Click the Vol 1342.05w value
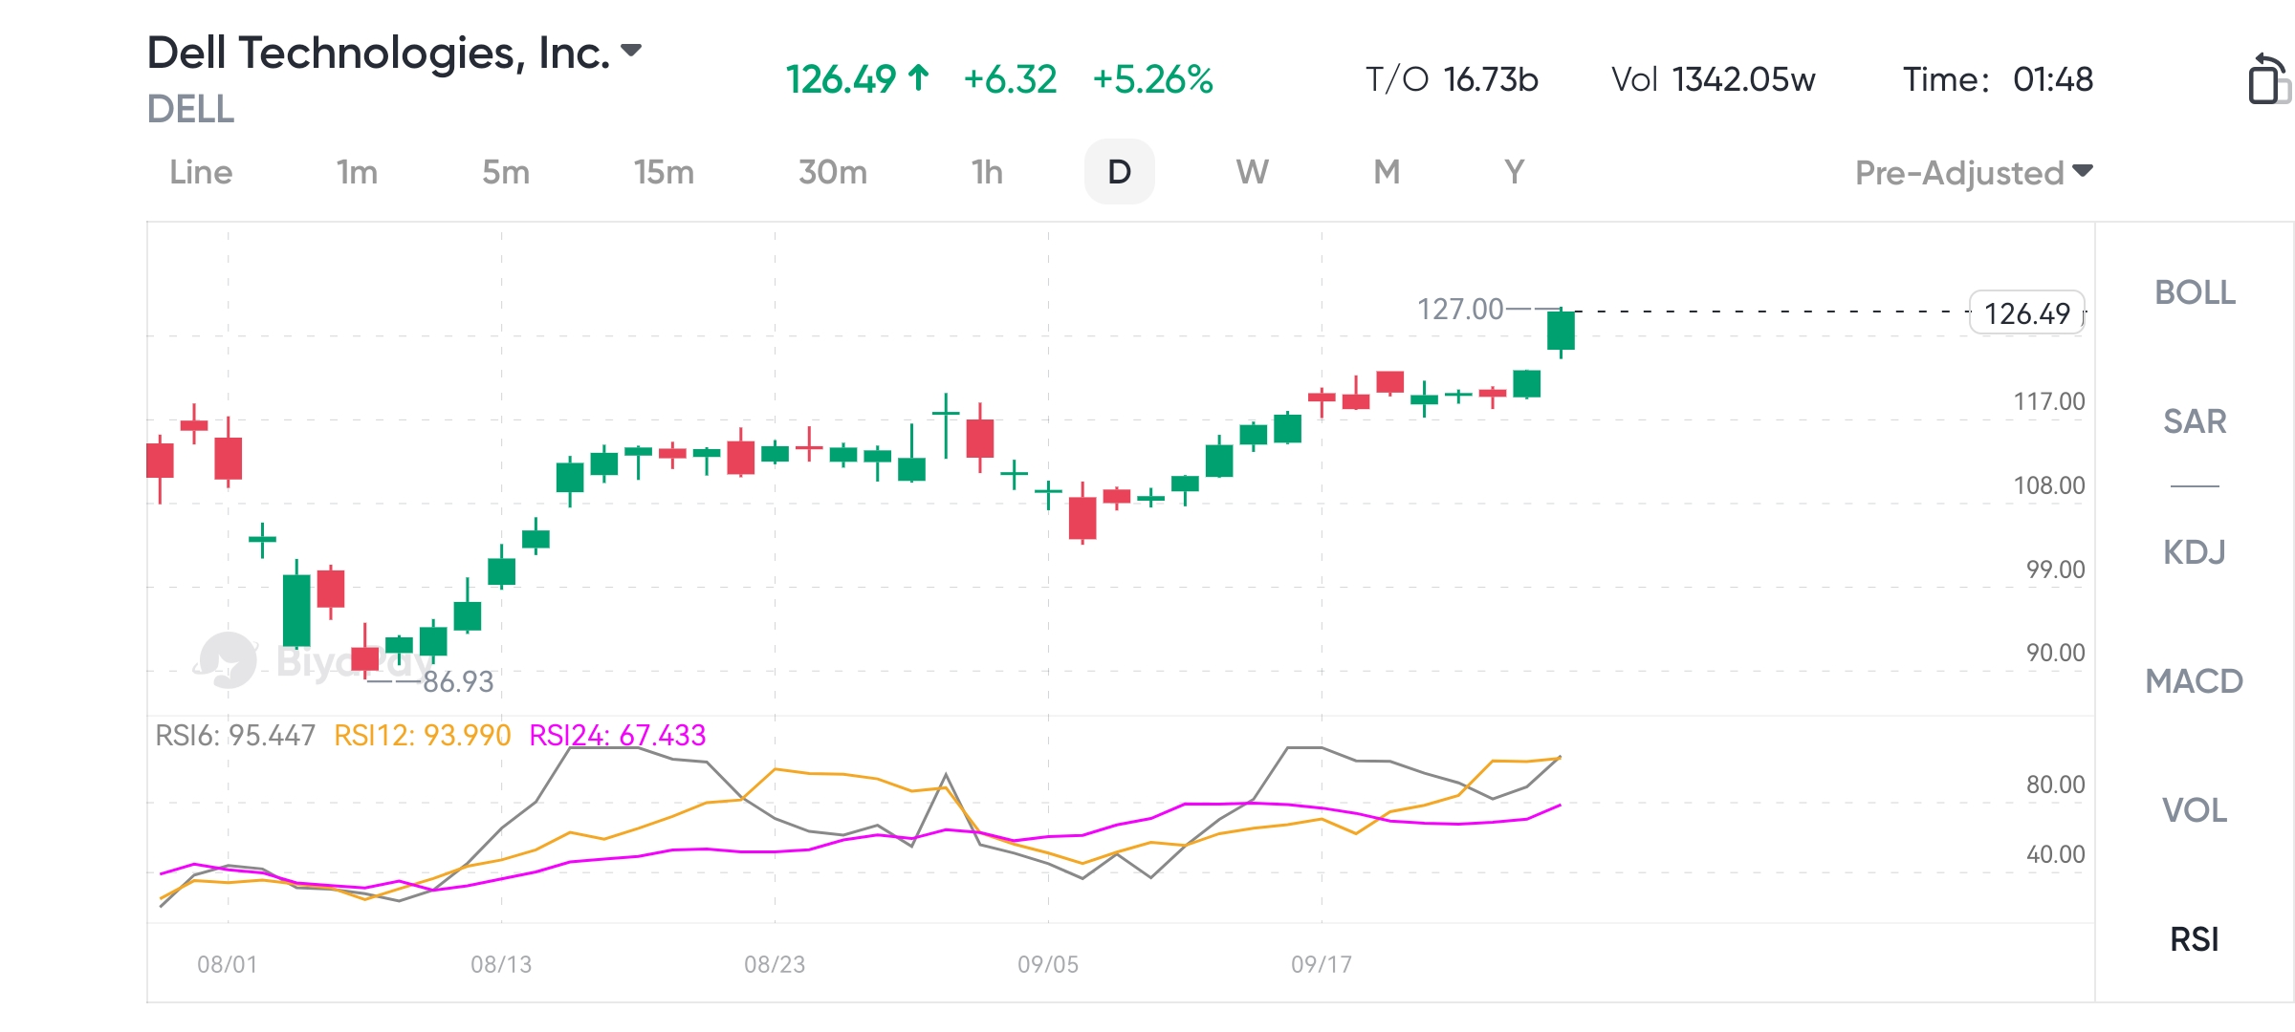 pyautogui.click(x=1713, y=79)
